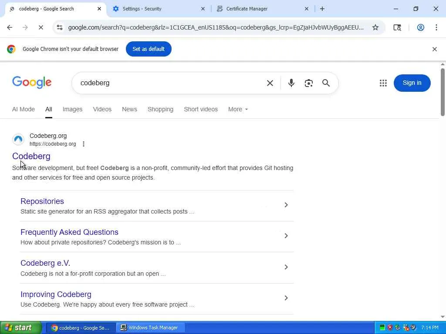Click the Sign in button

[412, 83]
